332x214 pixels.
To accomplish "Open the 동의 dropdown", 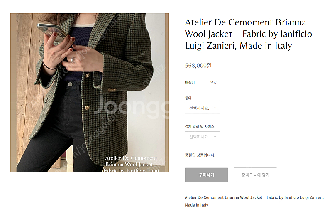I will pos(202,108).
